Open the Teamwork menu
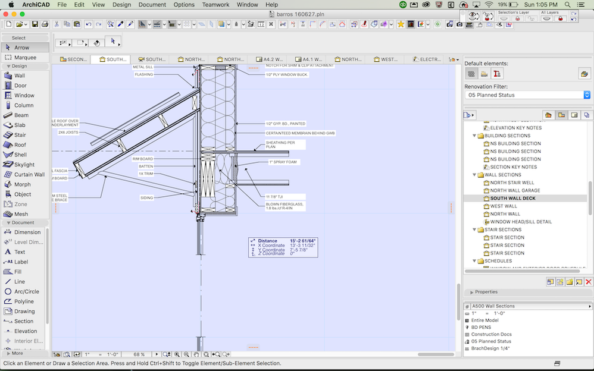 pyautogui.click(x=215, y=4)
